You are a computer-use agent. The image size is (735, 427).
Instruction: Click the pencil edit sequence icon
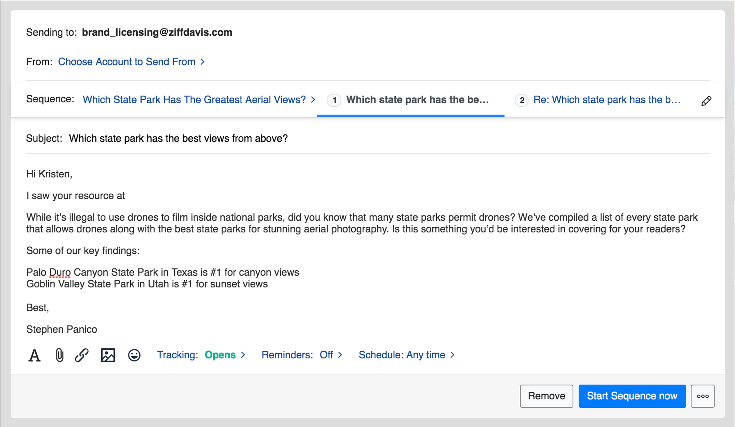[706, 101]
